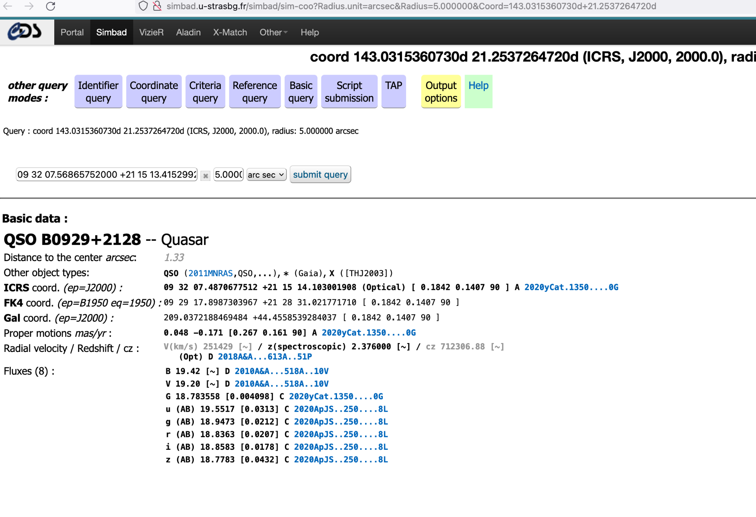Open the G flux 2020yCat reference
Screen dimensions: 756x517
tap(336, 397)
